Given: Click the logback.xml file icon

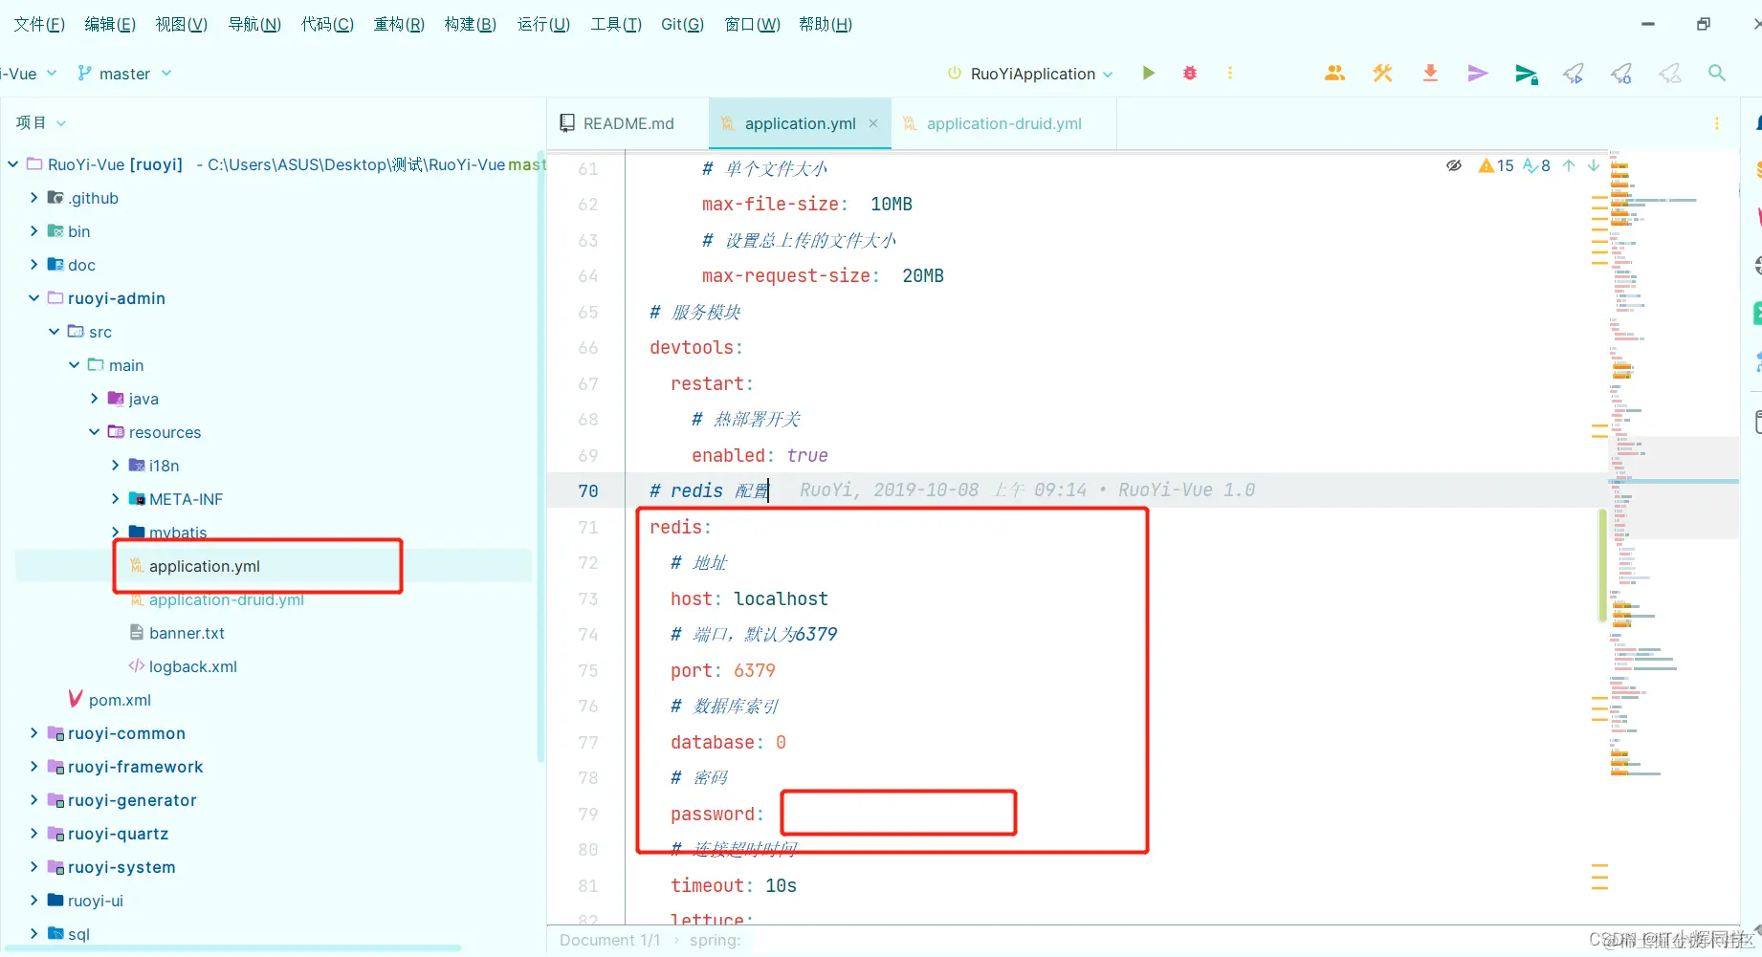Looking at the screenshot, I should click(x=137, y=666).
